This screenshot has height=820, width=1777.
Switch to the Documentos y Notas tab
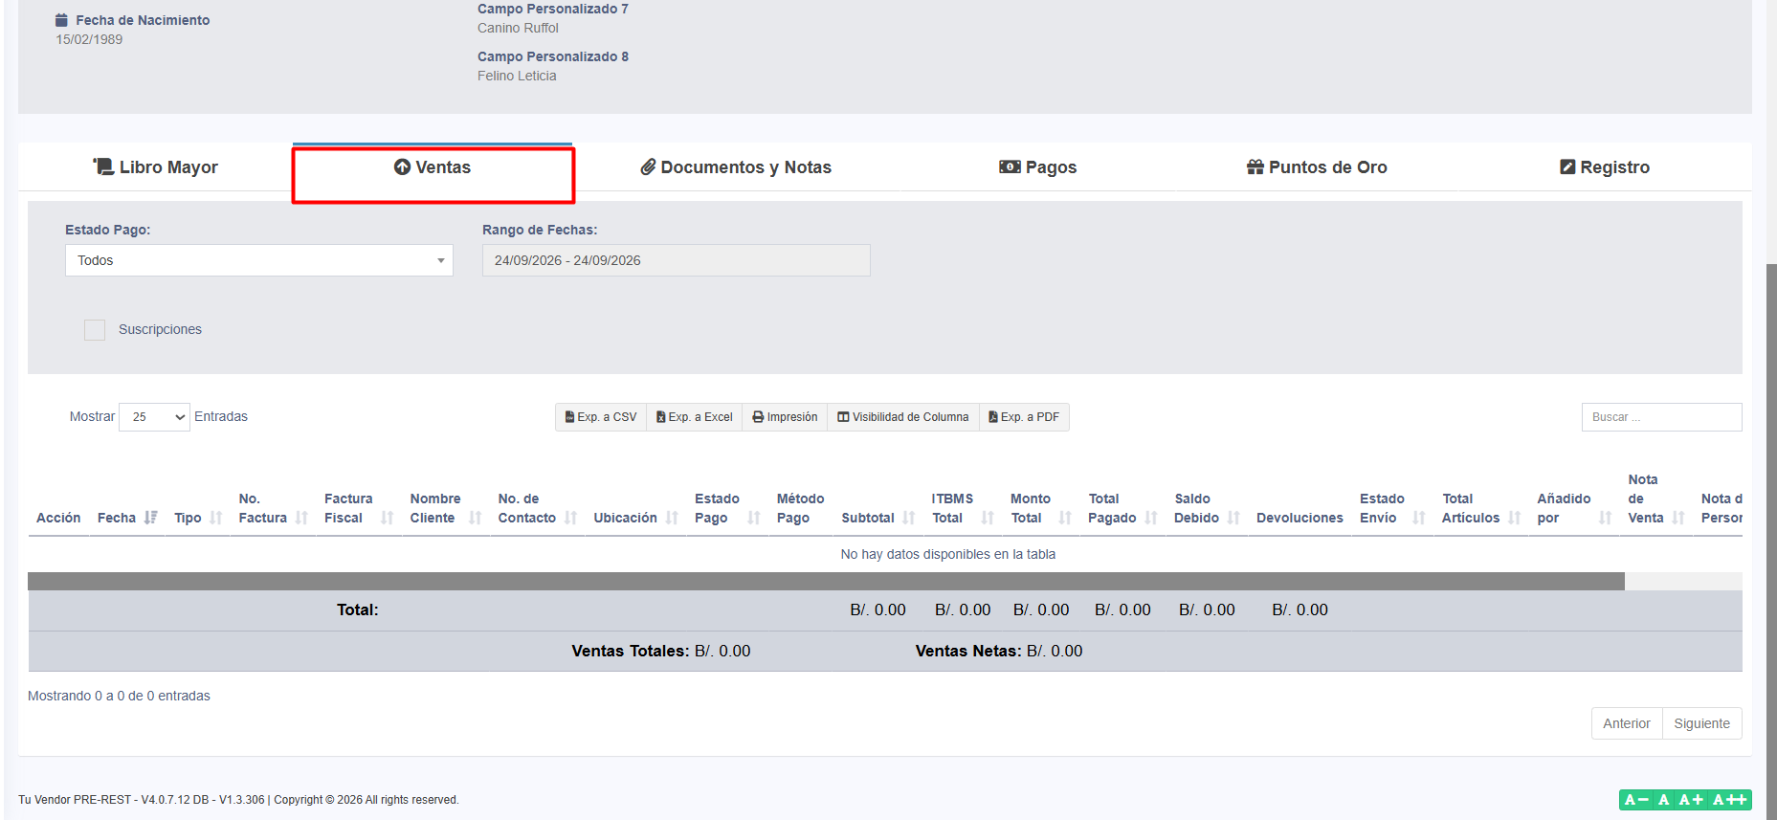pyautogui.click(x=736, y=167)
